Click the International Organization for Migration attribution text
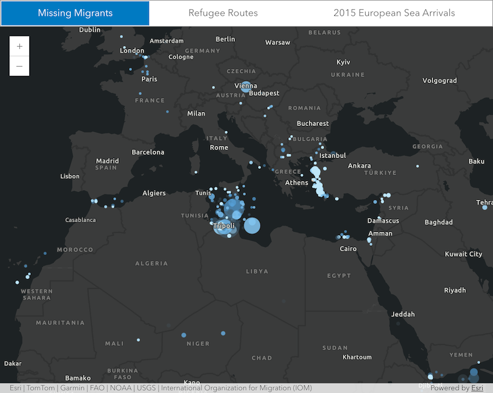This screenshot has height=393, width=493. click(236, 388)
